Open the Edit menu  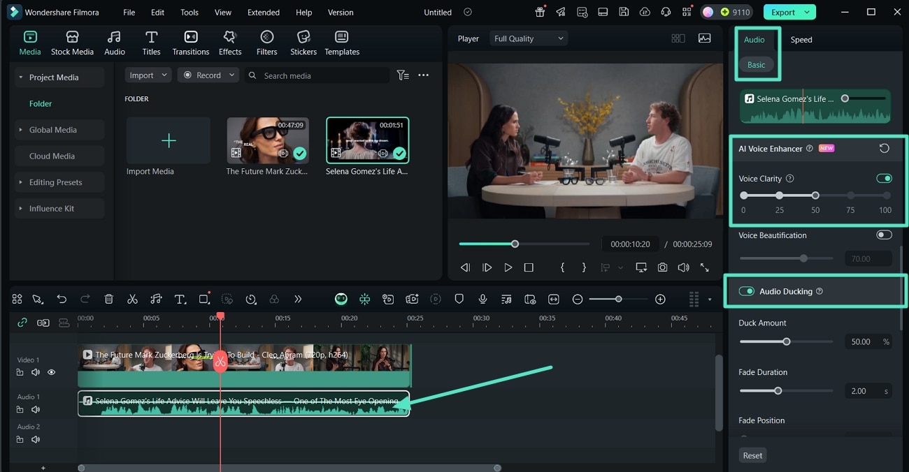click(158, 13)
